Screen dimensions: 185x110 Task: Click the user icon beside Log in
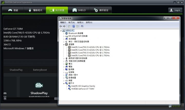[171, 10]
